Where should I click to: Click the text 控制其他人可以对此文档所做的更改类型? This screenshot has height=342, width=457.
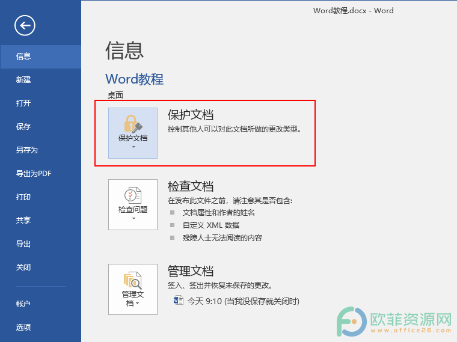[235, 129]
